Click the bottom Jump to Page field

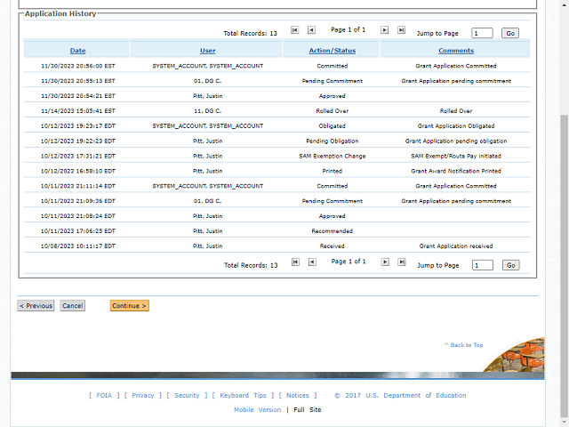coord(482,265)
